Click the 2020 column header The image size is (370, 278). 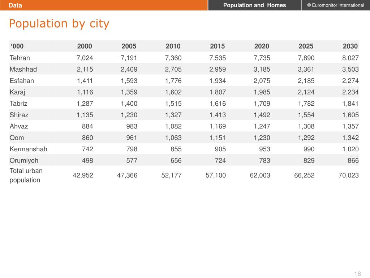point(262,46)
